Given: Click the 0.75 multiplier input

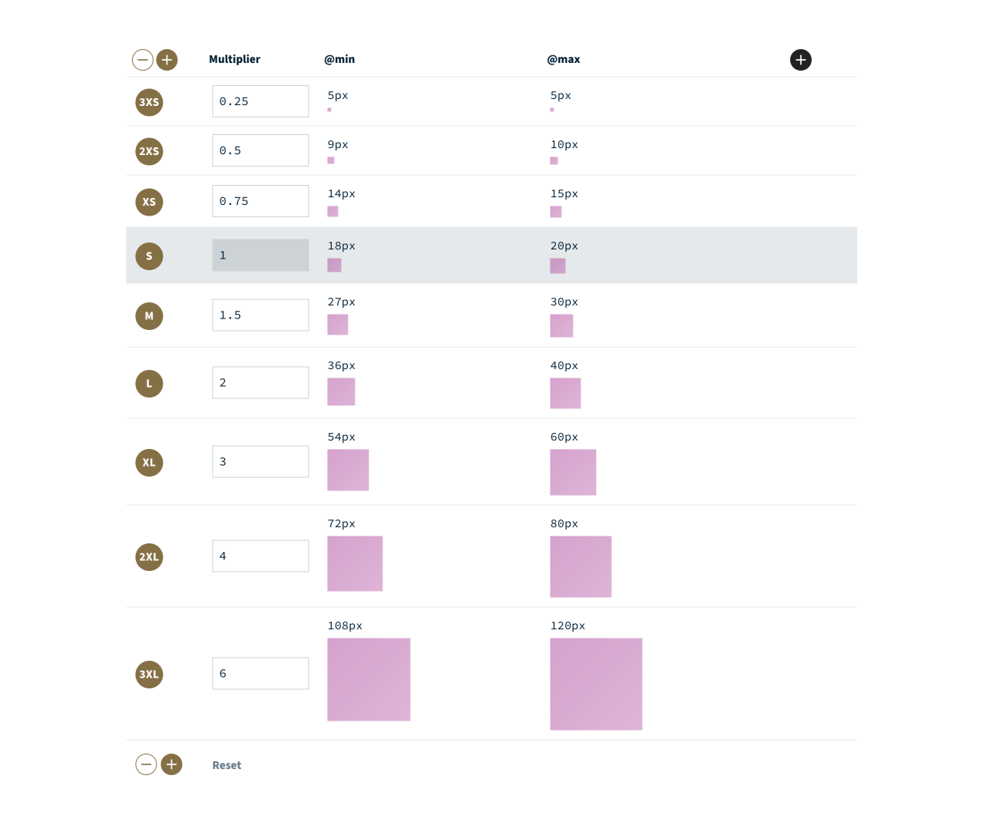Looking at the screenshot, I should (260, 201).
